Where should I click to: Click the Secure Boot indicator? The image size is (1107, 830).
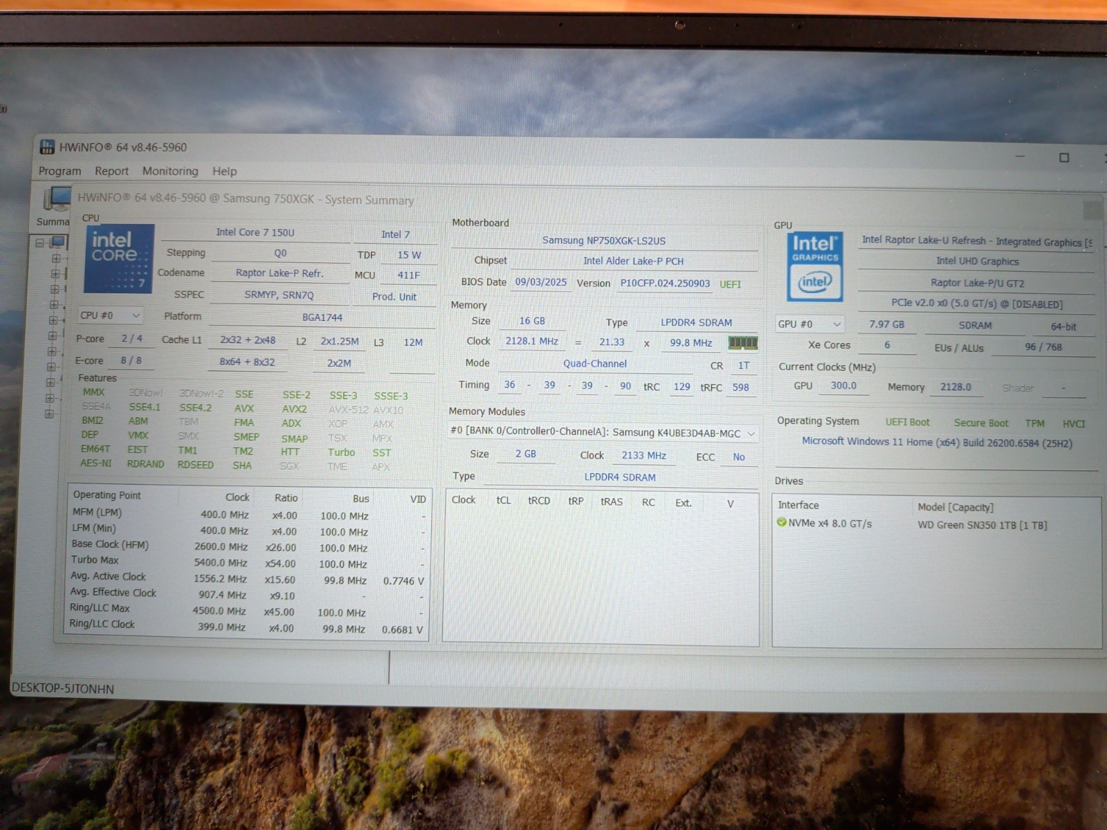click(980, 423)
